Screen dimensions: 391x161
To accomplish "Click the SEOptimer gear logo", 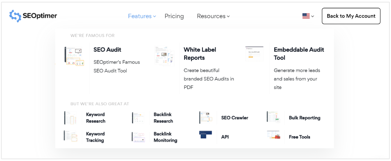I will click(x=15, y=16).
